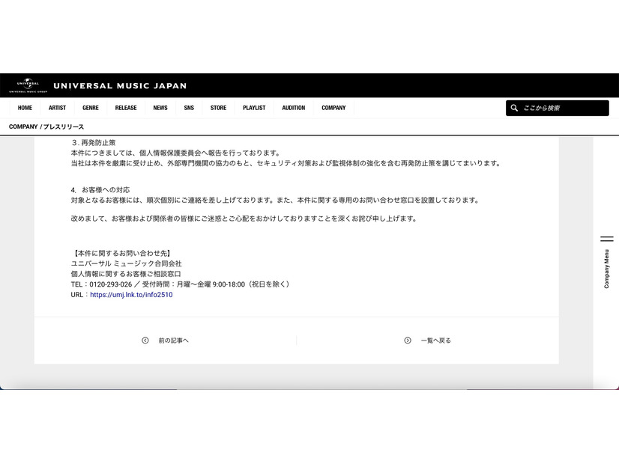The height and width of the screenshot is (464, 619).
Task: Click the sentence starting 対象となるお客様には
Action: pyautogui.click(x=276, y=201)
